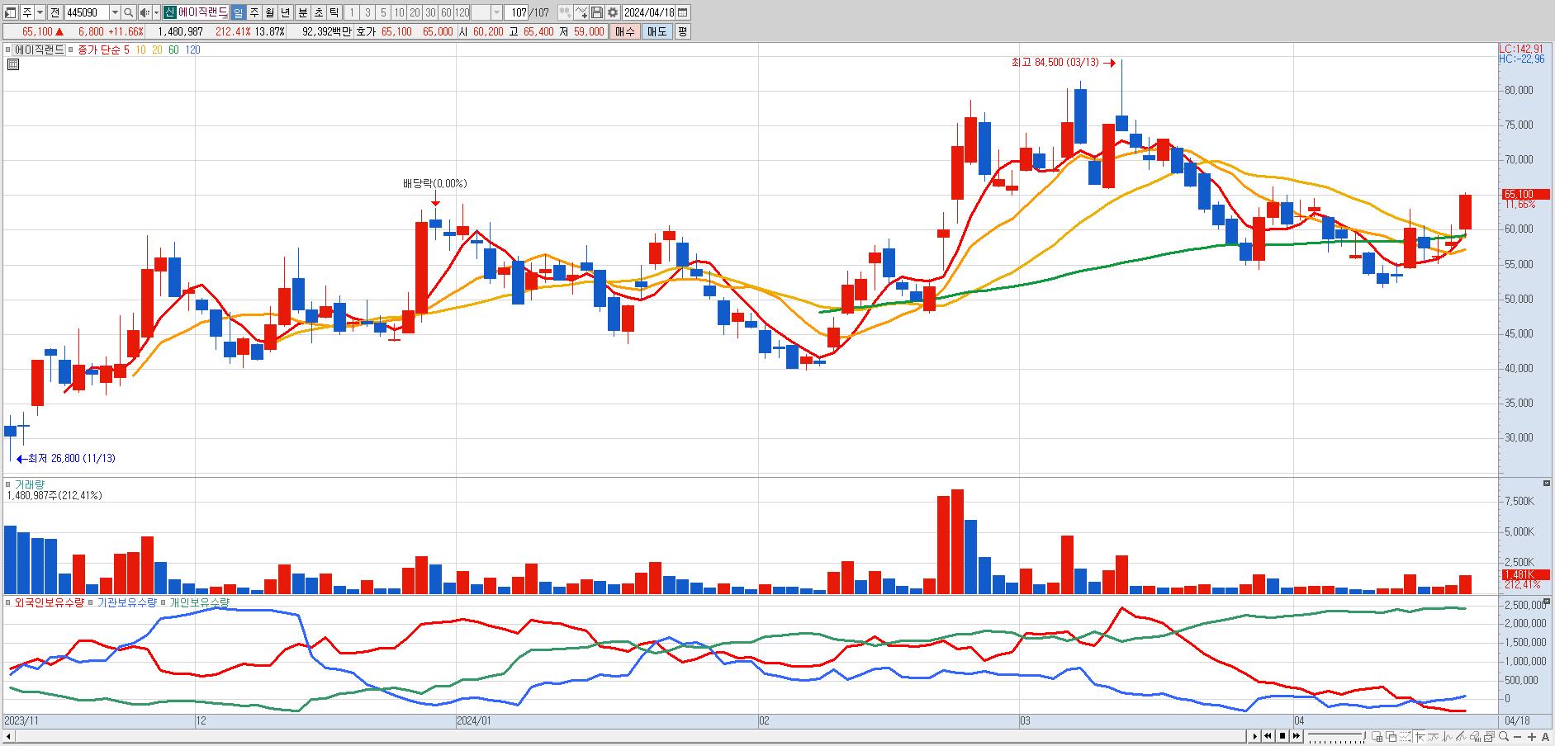Select the 60 interval button
Screen dimensions: 1555x746
coord(446,12)
